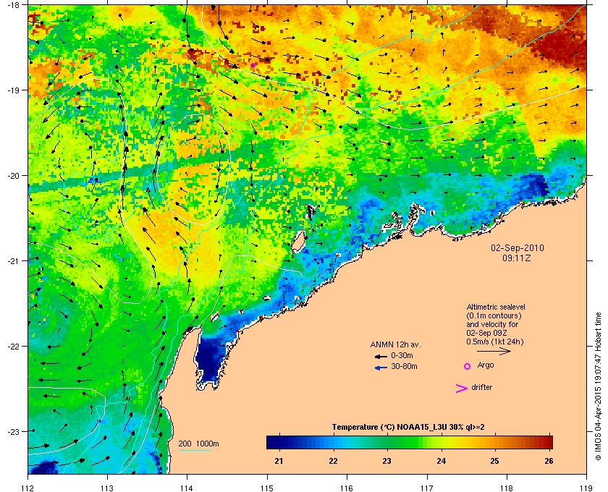Click the longitude axis label 115

click(x=267, y=488)
